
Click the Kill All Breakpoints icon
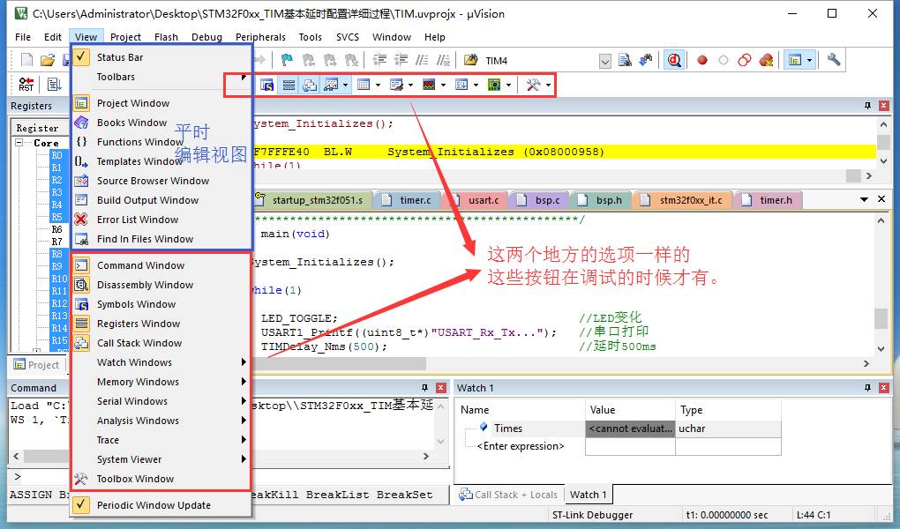(x=766, y=60)
